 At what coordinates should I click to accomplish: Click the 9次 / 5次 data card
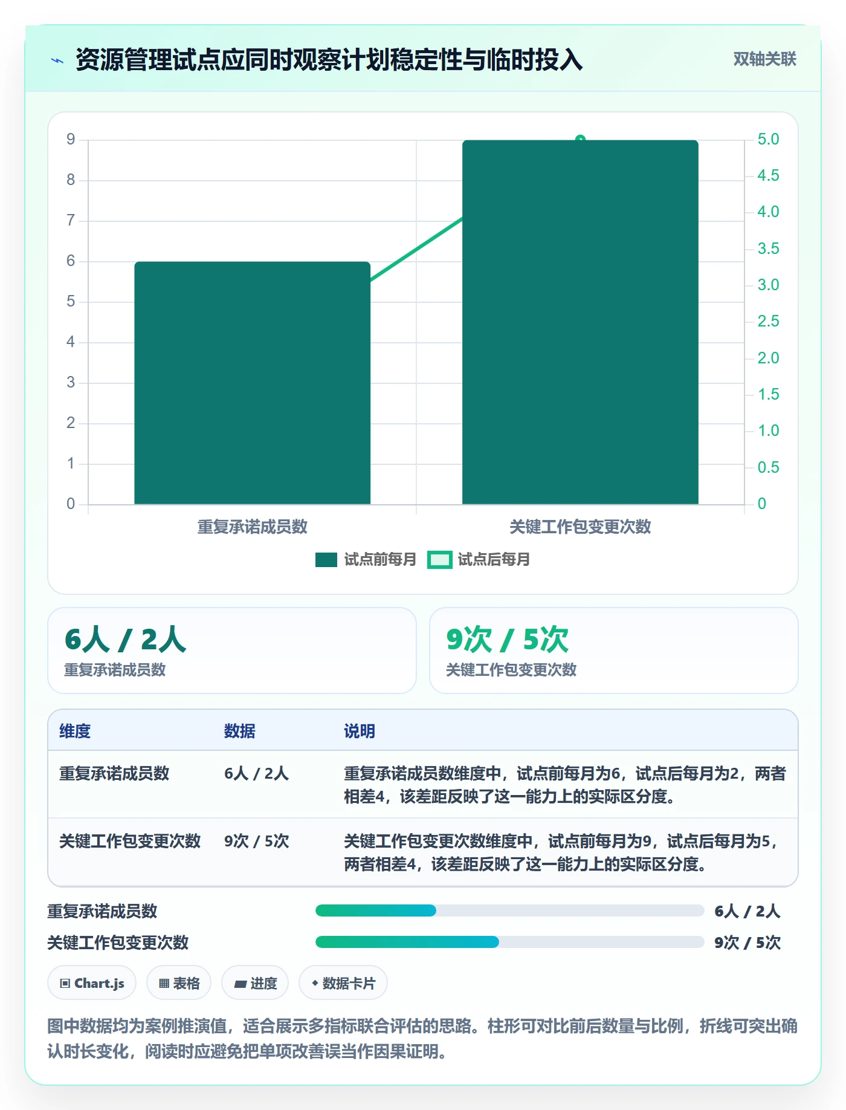coord(613,651)
